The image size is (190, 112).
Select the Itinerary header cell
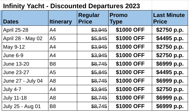[63, 18]
